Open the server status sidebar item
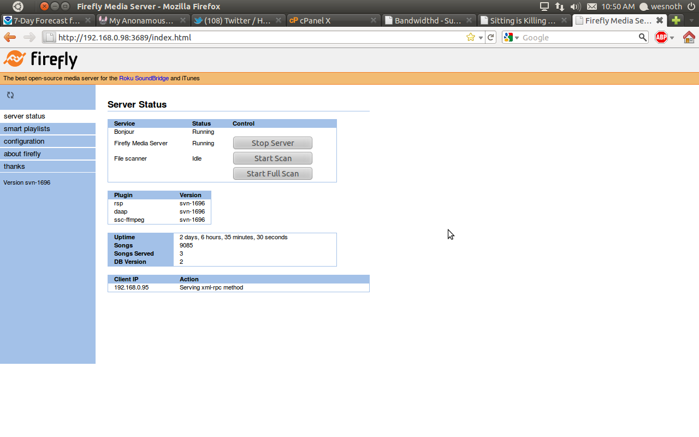This screenshot has height=437, width=699. [48, 116]
